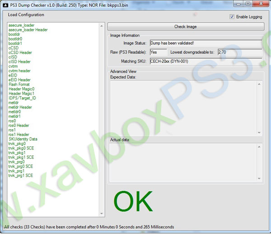Select the Flash Format check
Viewport: 271px width, 234px height.
[19, 84]
